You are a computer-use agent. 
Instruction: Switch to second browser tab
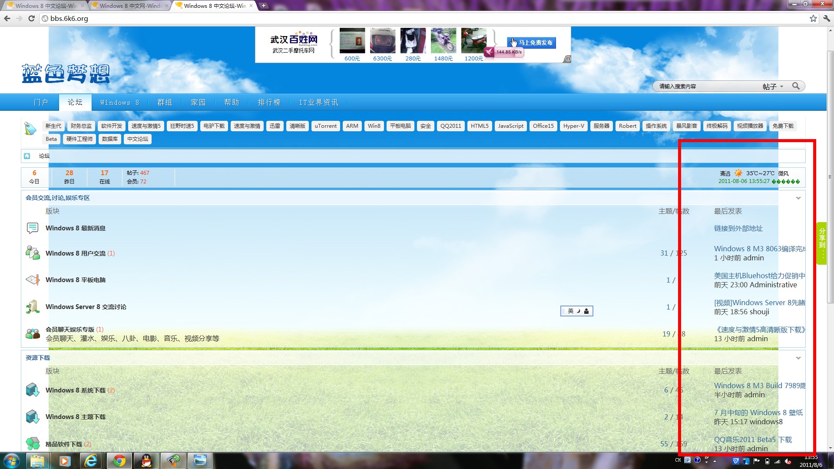[x=130, y=6]
